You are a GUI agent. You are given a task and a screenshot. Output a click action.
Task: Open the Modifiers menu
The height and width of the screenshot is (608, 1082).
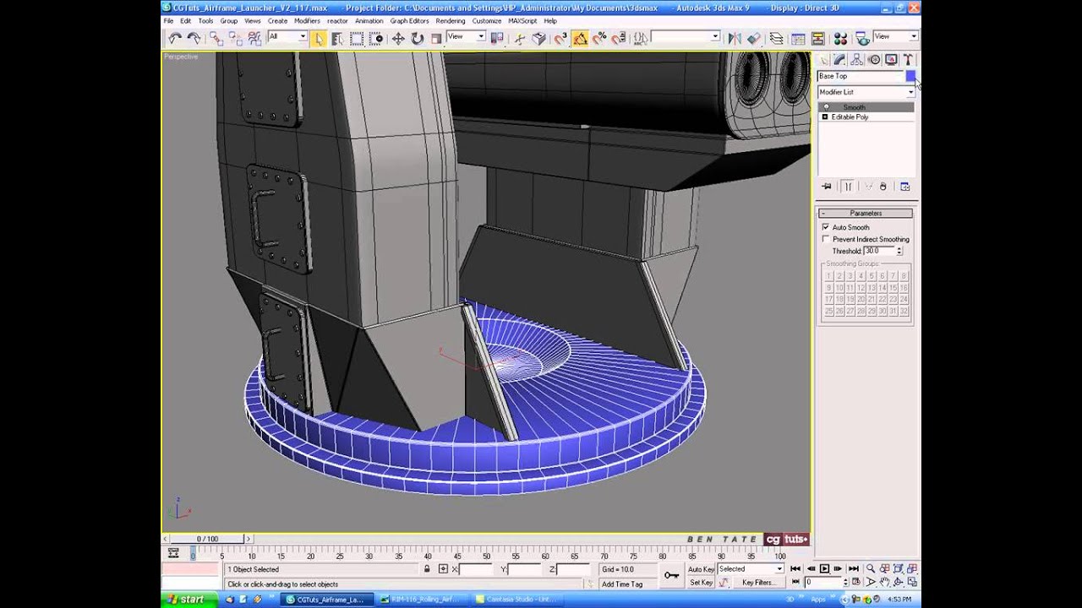click(307, 21)
